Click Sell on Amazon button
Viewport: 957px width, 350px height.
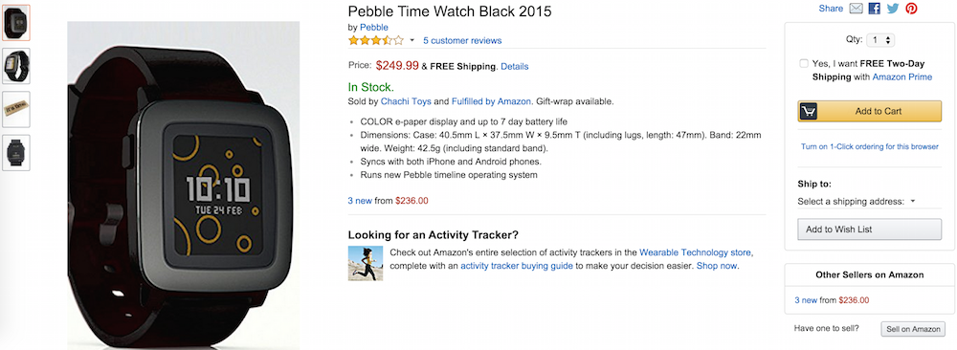tap(913, 329)
